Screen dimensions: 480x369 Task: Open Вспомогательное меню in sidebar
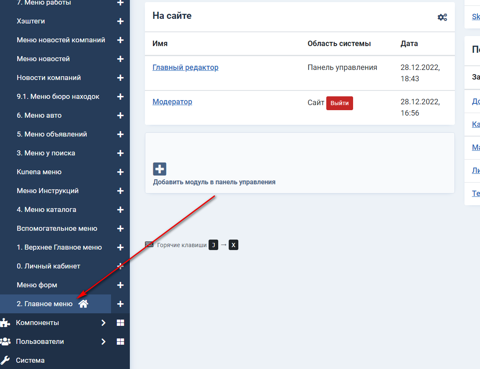click(57, 228)
